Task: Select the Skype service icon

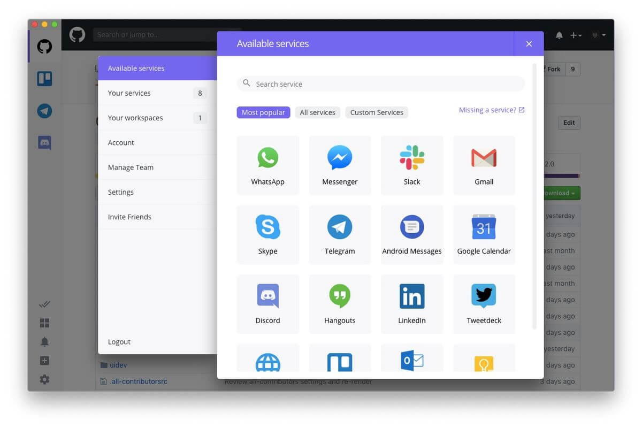Action: click(267, 234)
